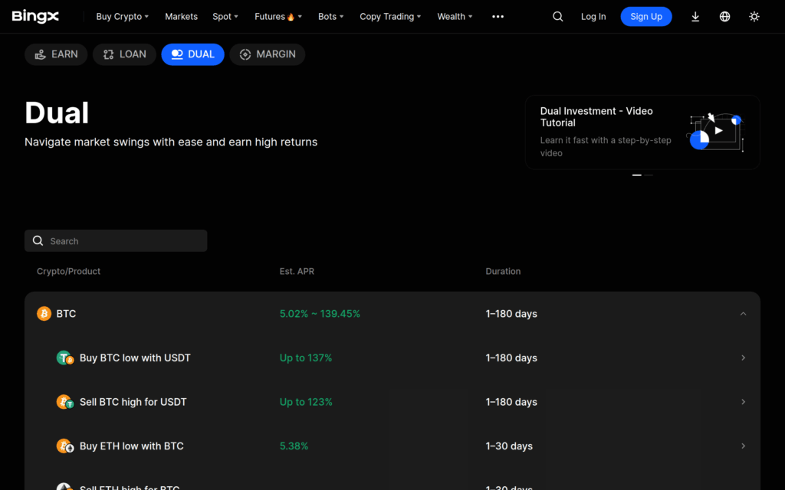Click the 5.38% APR value
Image resolution: width=785 pixels, height=490 pixels.
point(294,446)
